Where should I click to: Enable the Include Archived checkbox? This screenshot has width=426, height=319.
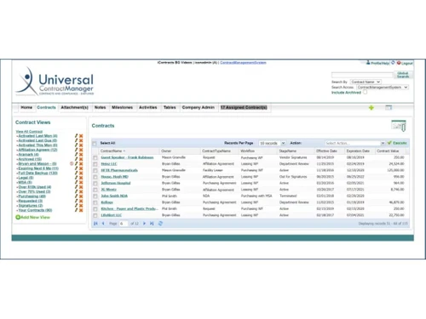(x=366, y=92)
